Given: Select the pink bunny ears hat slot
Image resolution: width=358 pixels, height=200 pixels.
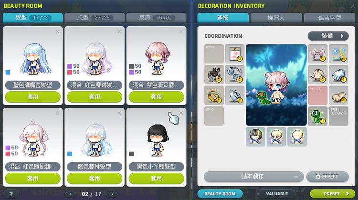Looking at the screenshot, I should [317, 54].
